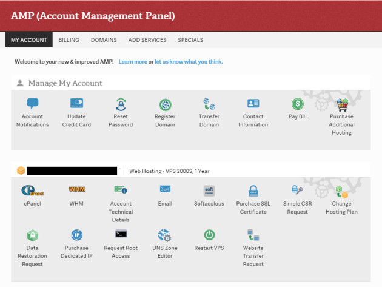The width and height of the screenshot is (382, 287).
Task: Open the WHM icon
Action: [77, 189]
